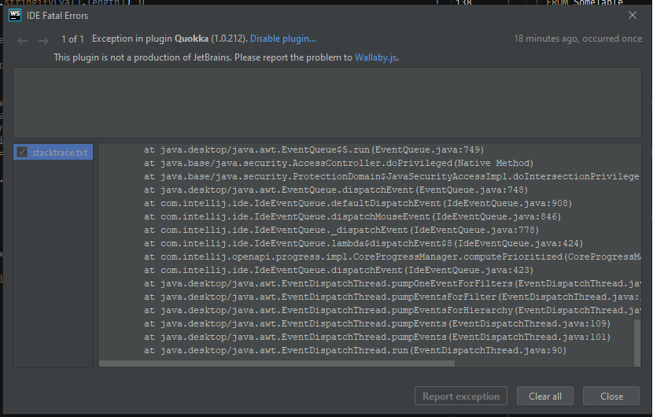Click the '1 of 1' error counter

click(x=72, y=39)
